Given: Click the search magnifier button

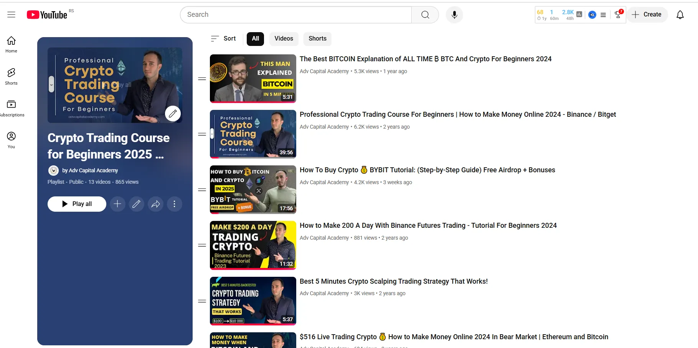Looking at the screenshot, I should coord(425,15).
